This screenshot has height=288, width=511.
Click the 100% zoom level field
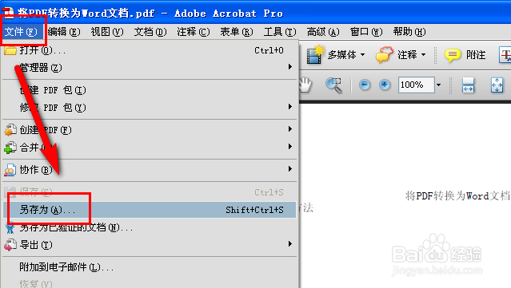[x=416, y=85]
